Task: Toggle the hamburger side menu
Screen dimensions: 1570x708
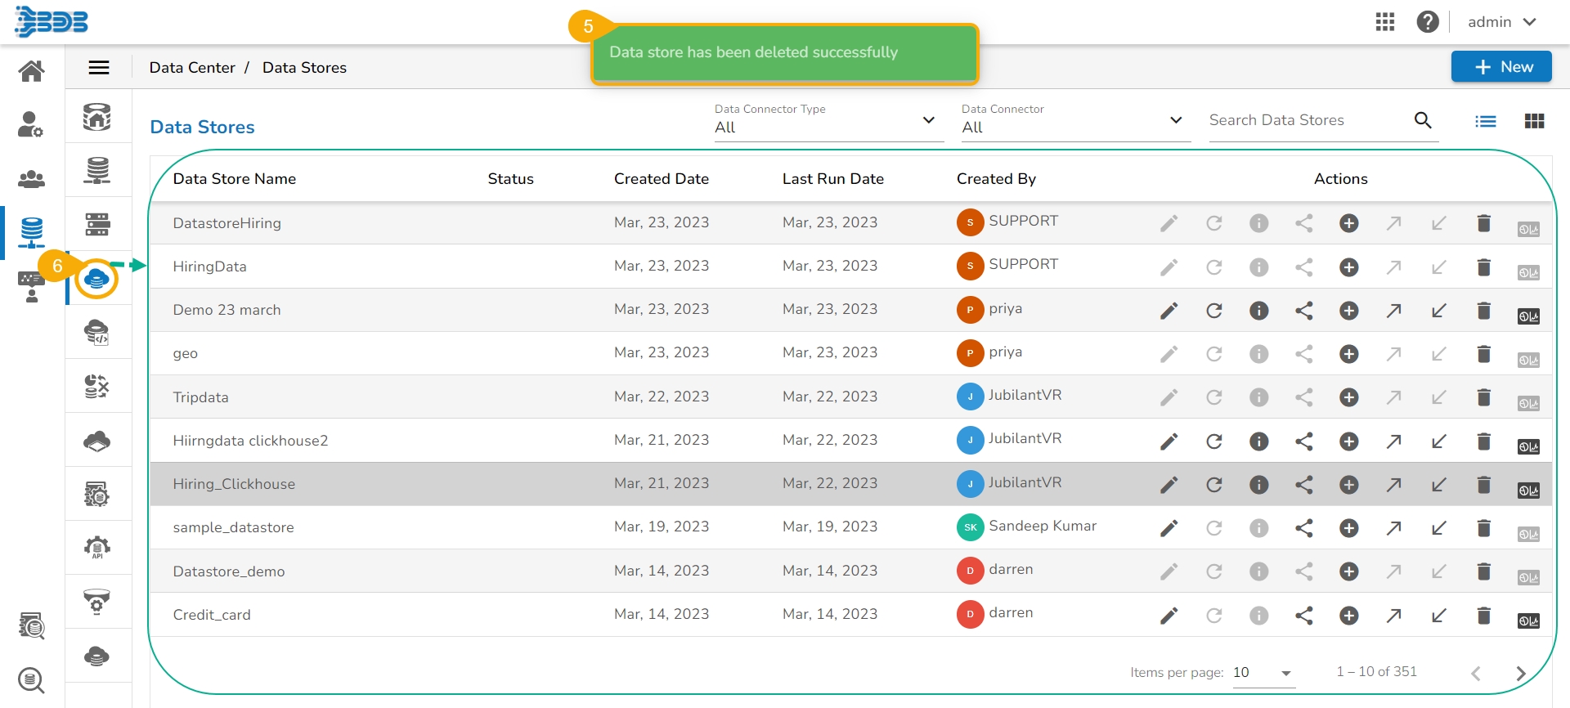Action: coord(99,68)
